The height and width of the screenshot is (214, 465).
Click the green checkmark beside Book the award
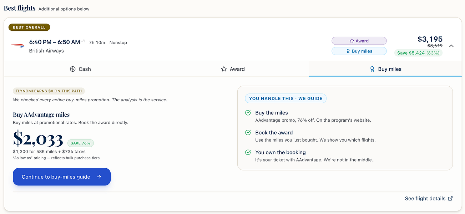click(248, 132)
